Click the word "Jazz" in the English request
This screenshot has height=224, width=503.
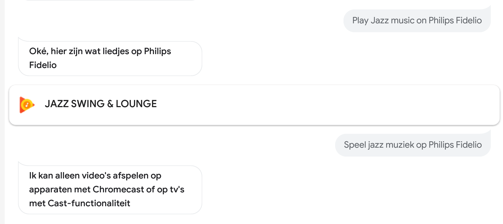coord(380,21)
